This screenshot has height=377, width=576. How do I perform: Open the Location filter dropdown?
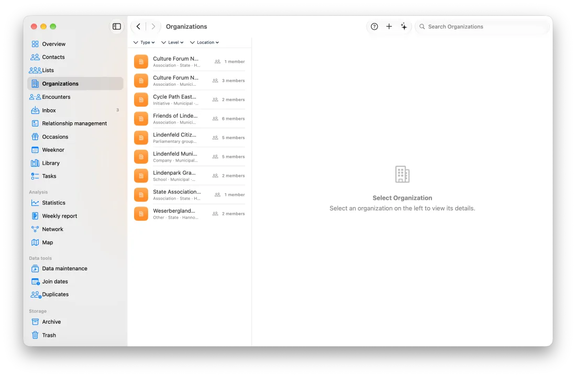(x=204, y=42)
